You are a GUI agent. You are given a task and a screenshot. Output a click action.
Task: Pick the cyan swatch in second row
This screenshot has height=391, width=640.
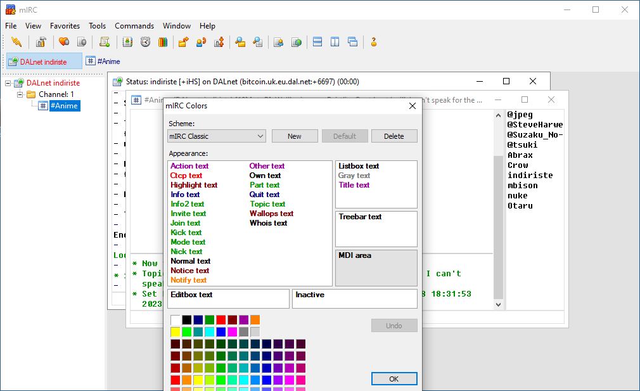click(209, 331)
